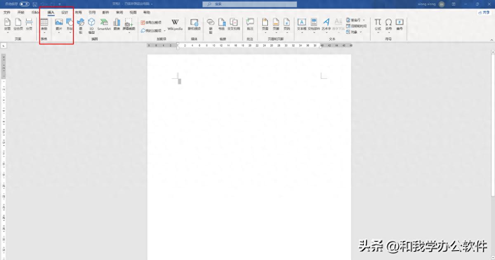Viewport: 495px width, 260px height.
Task: Open the Ribbon Display Options button
Action: 454,4
